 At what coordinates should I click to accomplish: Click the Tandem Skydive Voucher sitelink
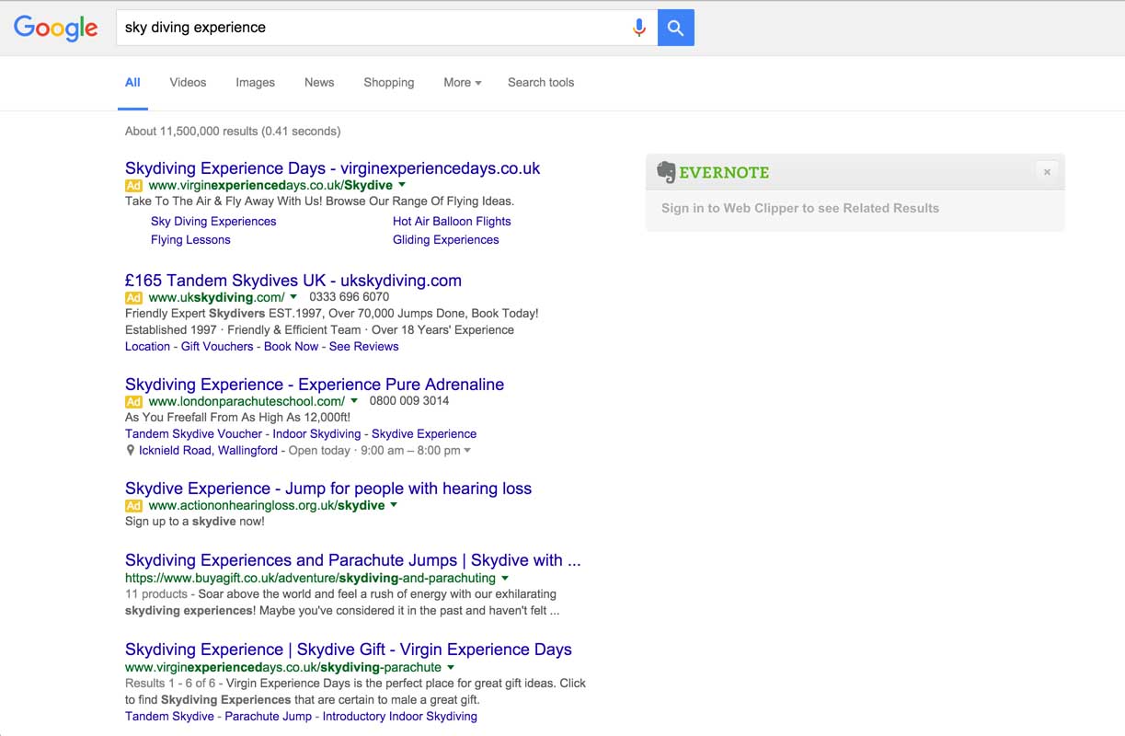[194, 434]
